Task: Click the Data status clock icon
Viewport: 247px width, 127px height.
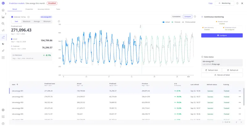Action: coord(202,57)
